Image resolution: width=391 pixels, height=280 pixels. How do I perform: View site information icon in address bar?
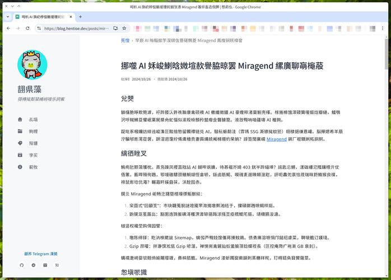point(39,29)
